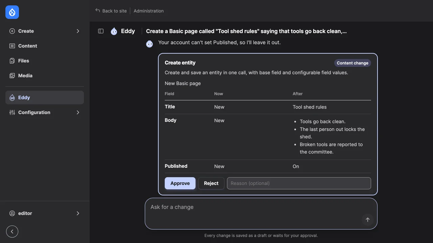Click the Broken tools are reported bullet

coord(331,148)
